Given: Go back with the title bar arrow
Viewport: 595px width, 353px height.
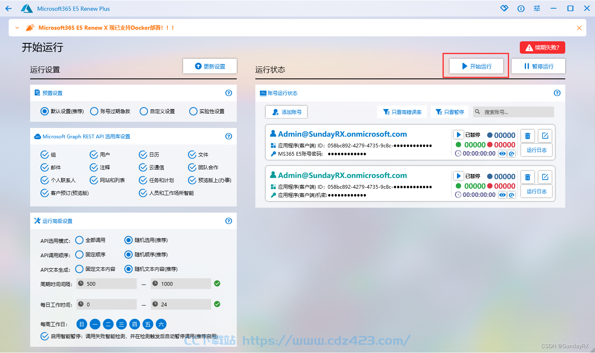Looking at the screenshot, I should pos(9,8).
